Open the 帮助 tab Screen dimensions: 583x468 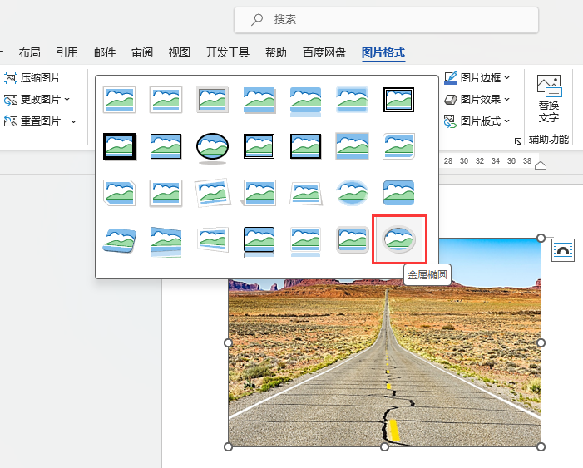coord(276,52)
